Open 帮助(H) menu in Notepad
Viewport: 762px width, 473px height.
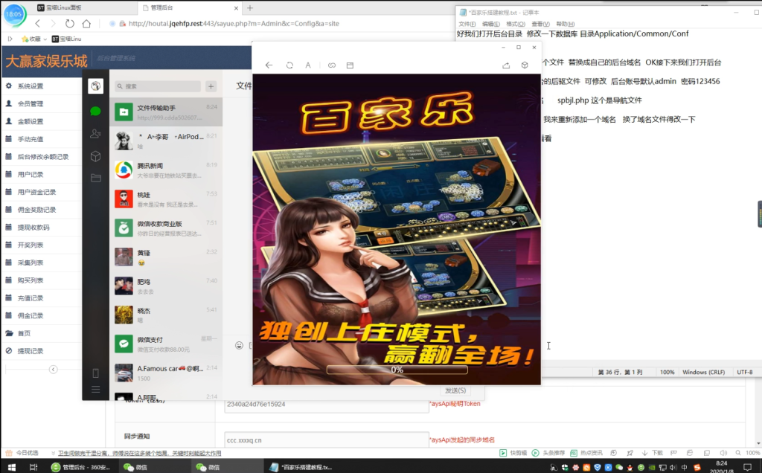click(x=566, y=24)
